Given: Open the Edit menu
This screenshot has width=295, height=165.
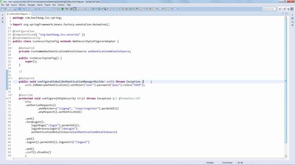Looking at the screenshot, I should (7, 5).
